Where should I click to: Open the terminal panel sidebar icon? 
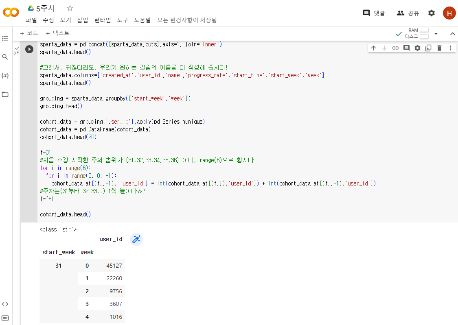click(5, 318)
